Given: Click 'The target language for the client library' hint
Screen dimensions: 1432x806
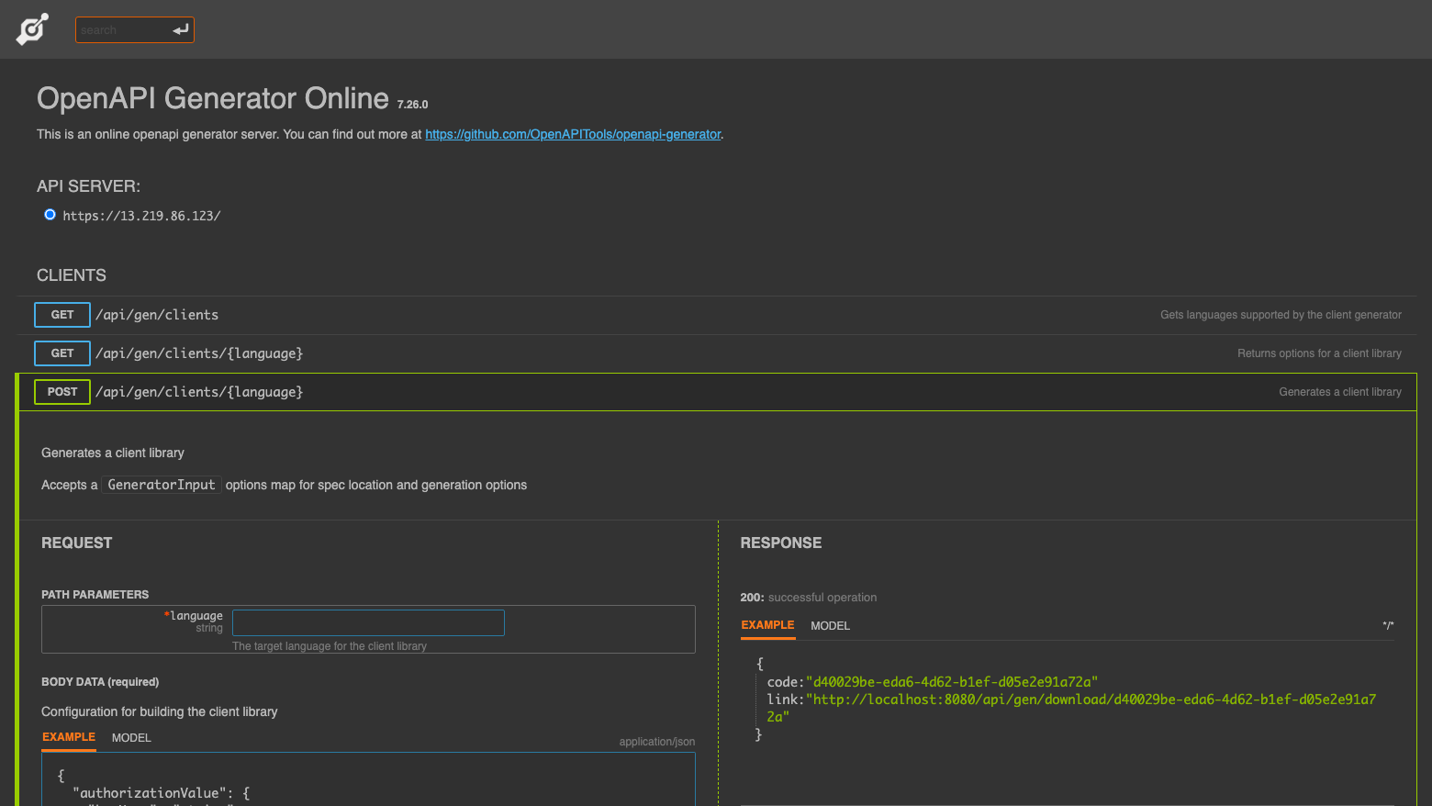Looking at the screenshot, I should pos(330,646).
